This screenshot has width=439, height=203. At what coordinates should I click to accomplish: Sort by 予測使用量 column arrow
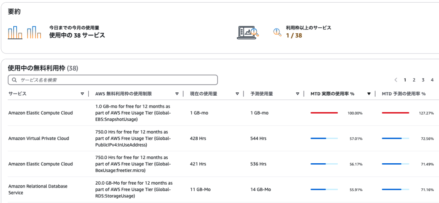coord(298,94)
